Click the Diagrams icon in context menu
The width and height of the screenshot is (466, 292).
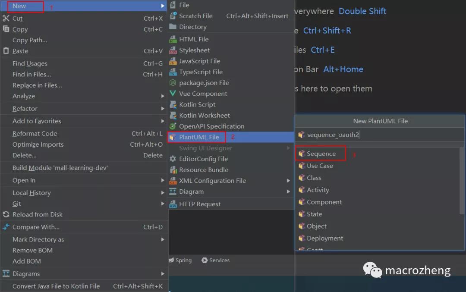click(6, 273)
